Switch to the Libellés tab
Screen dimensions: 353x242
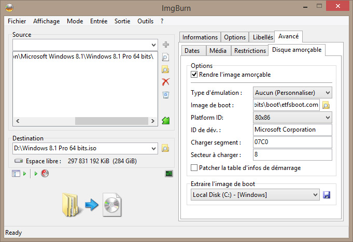(263, 37)
